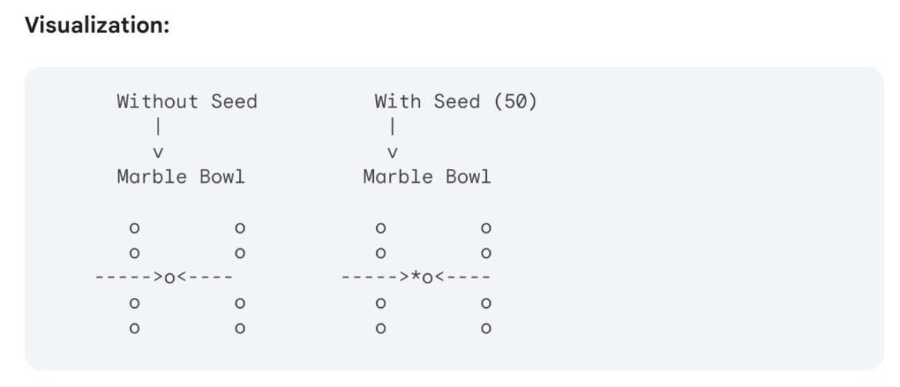Click the left-pointing dashed arrow in right diagram

[x=462, y=276]
